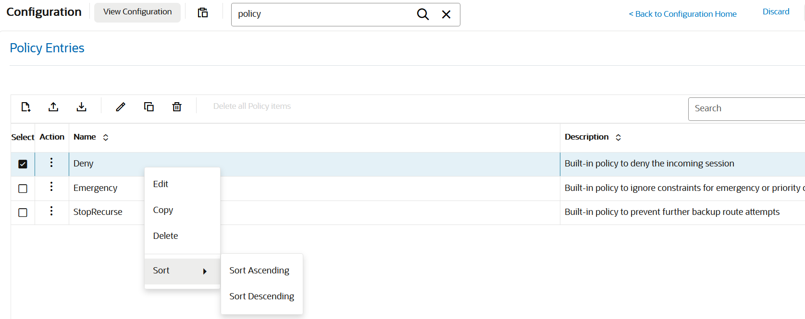805x319 pixels.
Task: Choose Delete in the context menu
Action: pyautogui.click(x=165, y=236)
